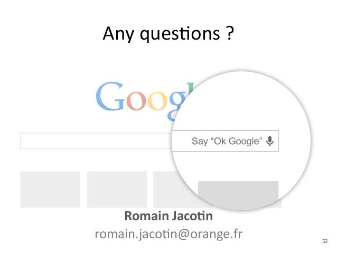Click the 'Say Ok Google' placeholder text
Viewport: 337px width, 253px height.
point(227,142)
